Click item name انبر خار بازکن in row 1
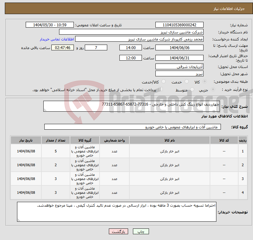This screenshot has width=253, height=240. coord(170,151)
